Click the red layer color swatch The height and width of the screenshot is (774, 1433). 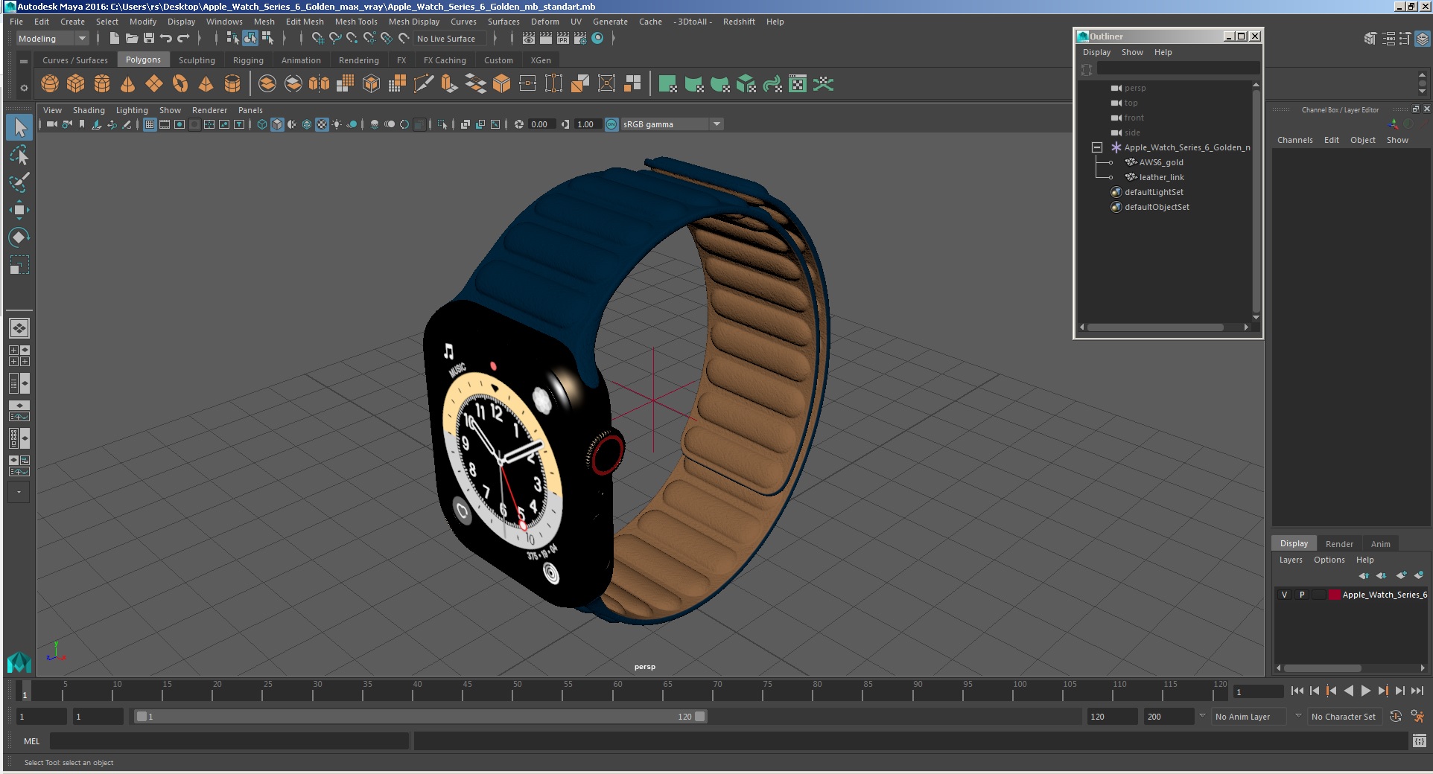click(1335, 595)
